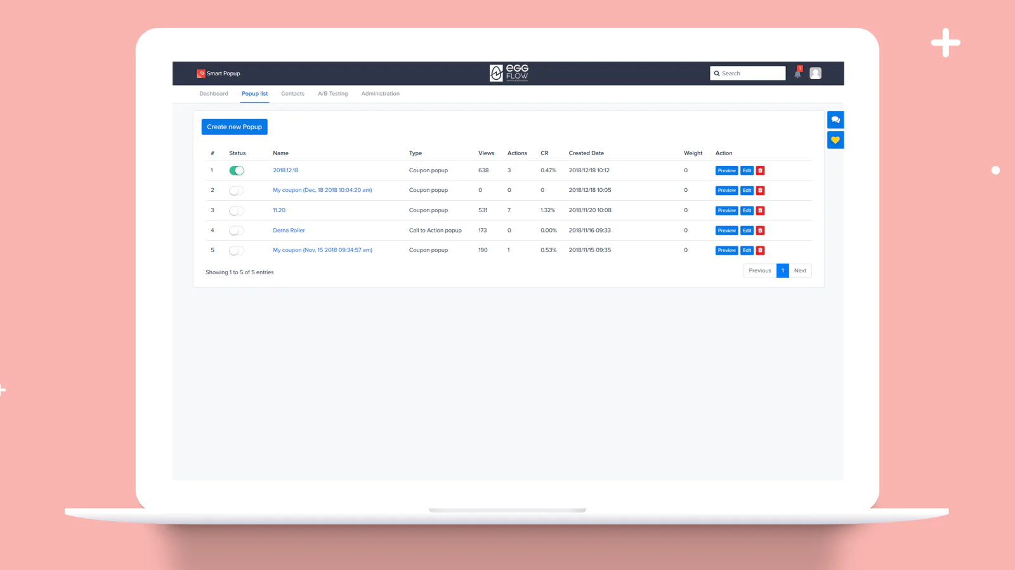Click the Egg Flow logo
The height and width of the screenshot is (570, 1015).
509,73
